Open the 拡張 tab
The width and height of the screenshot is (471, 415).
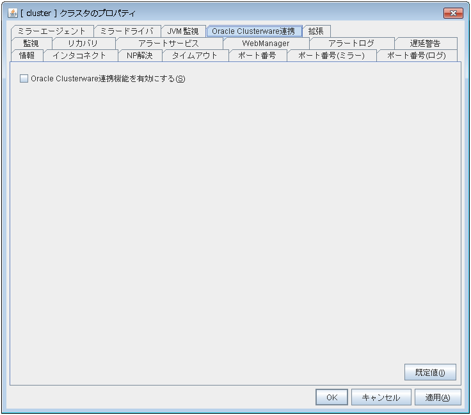coord(316,31)
